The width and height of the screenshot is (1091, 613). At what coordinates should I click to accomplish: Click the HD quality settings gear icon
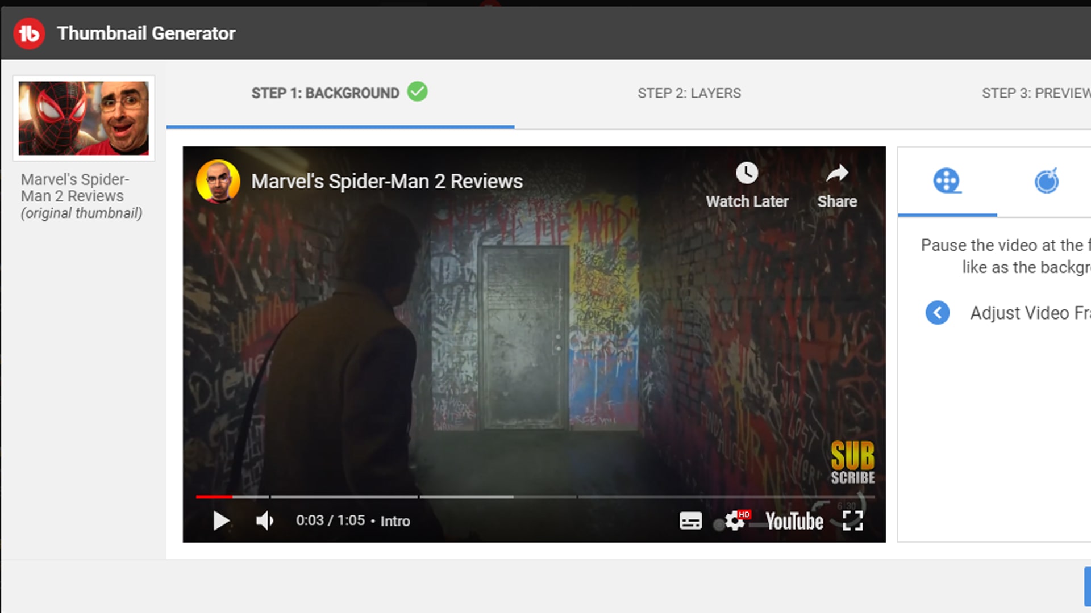[735, 520]
